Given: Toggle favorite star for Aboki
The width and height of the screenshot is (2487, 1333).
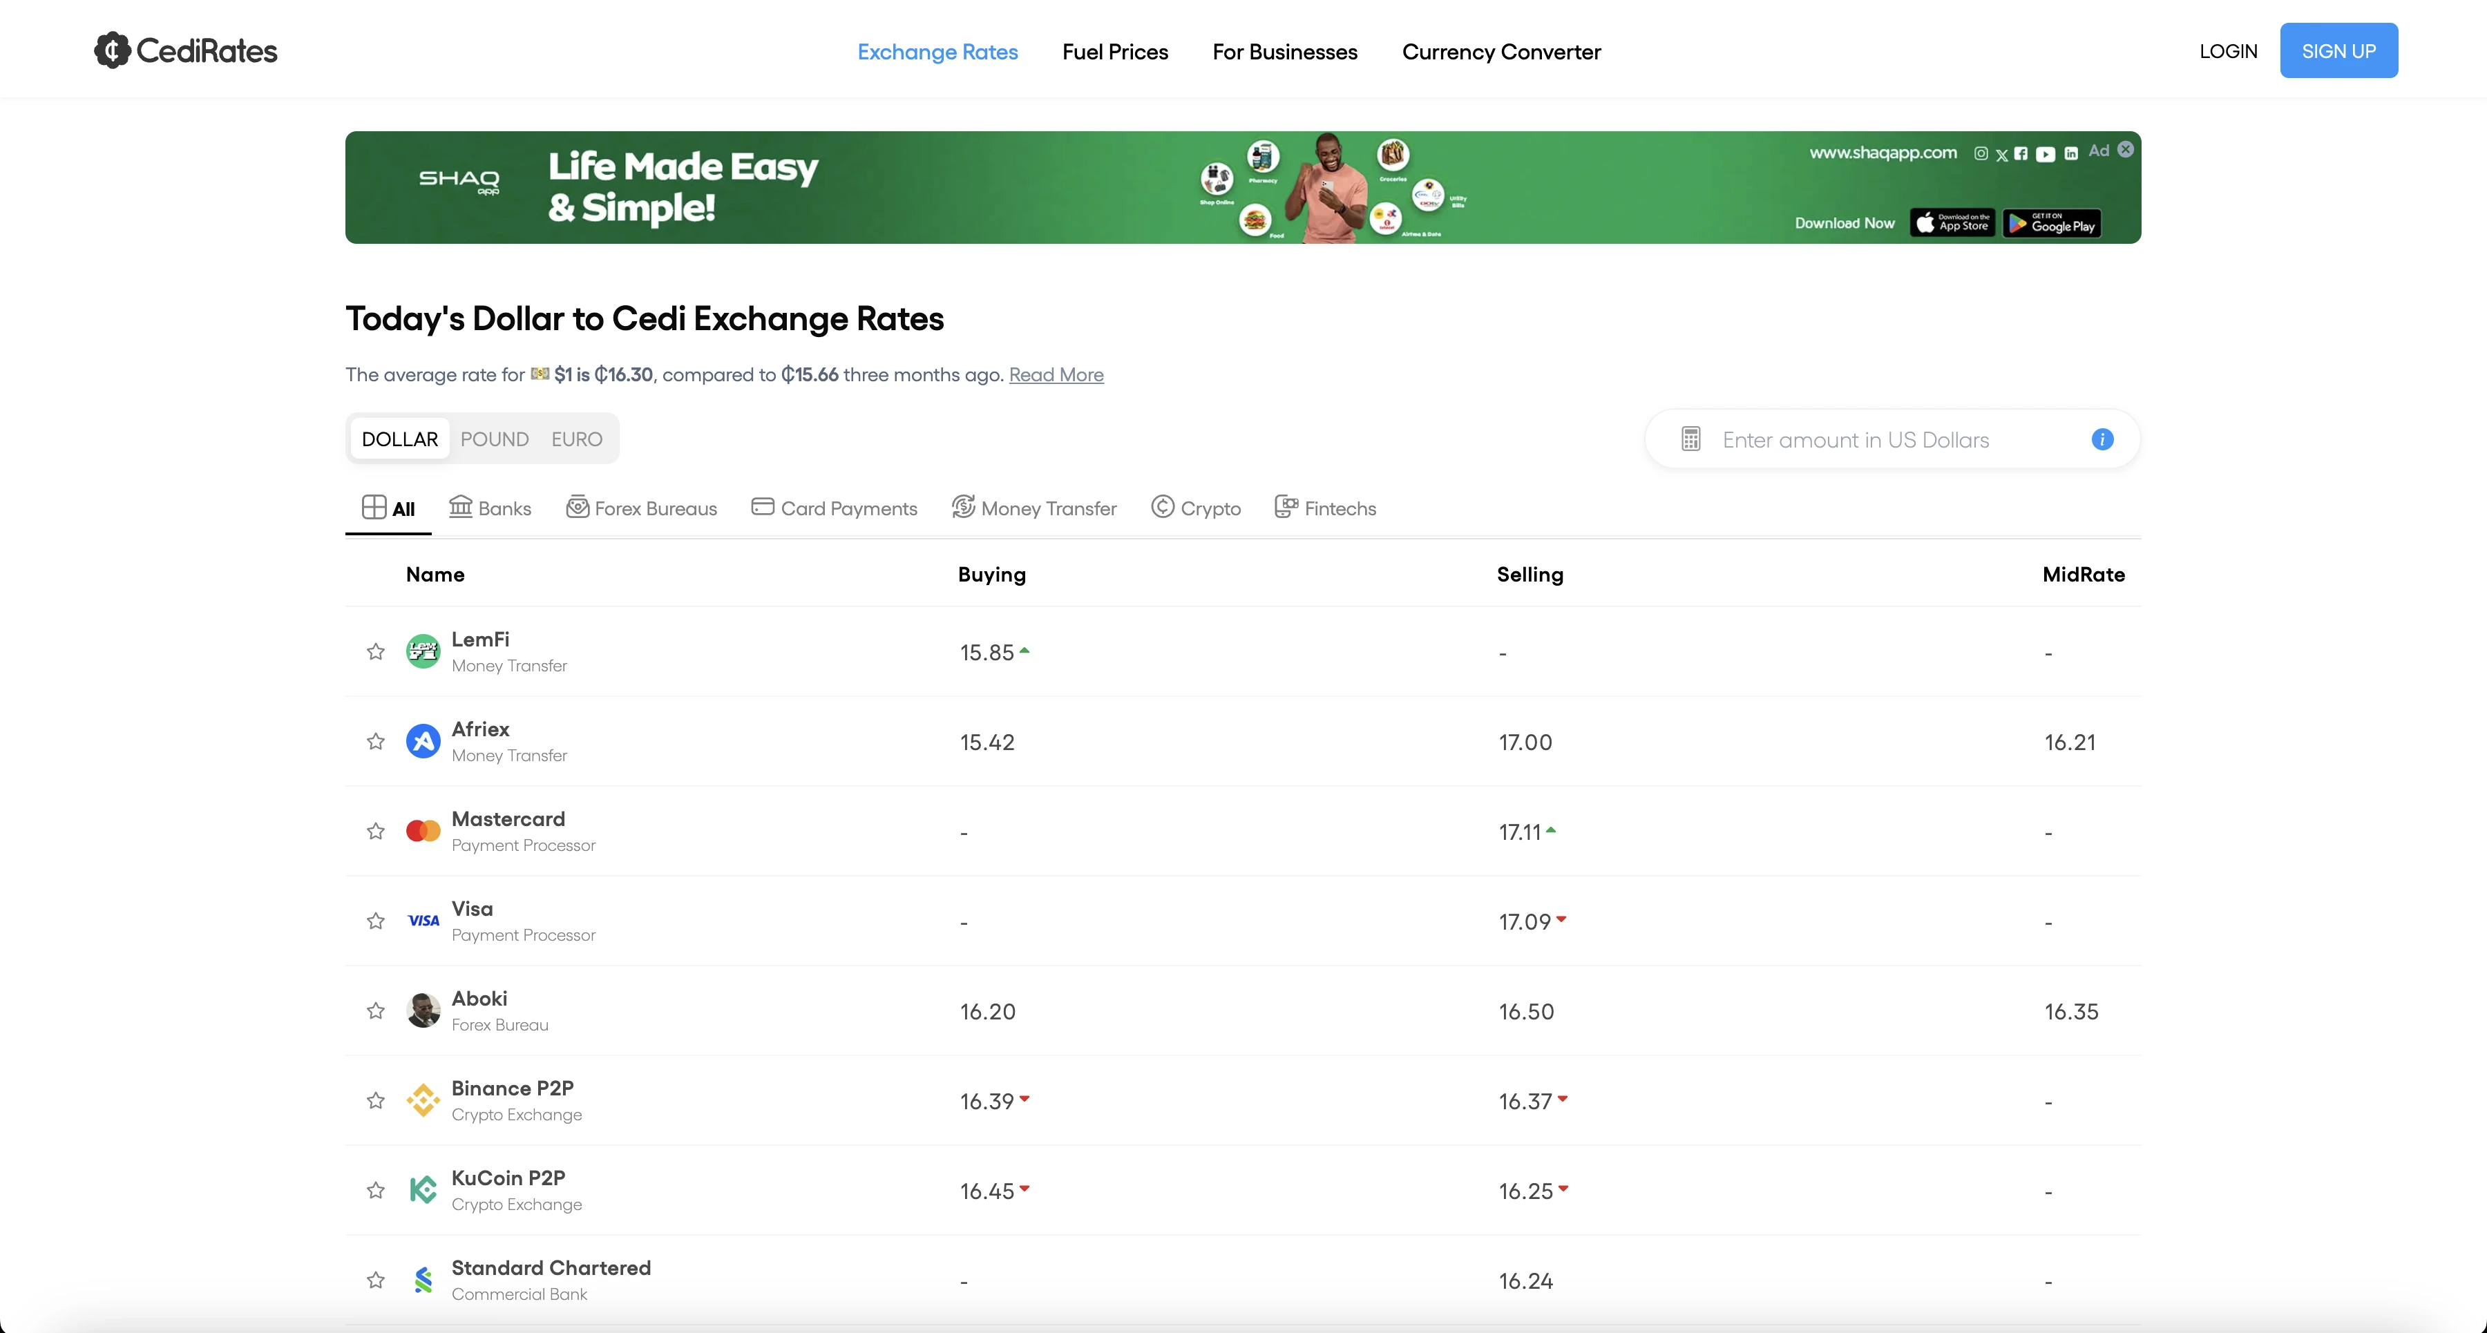Looking at the screenshot, I should [376, 1010].
